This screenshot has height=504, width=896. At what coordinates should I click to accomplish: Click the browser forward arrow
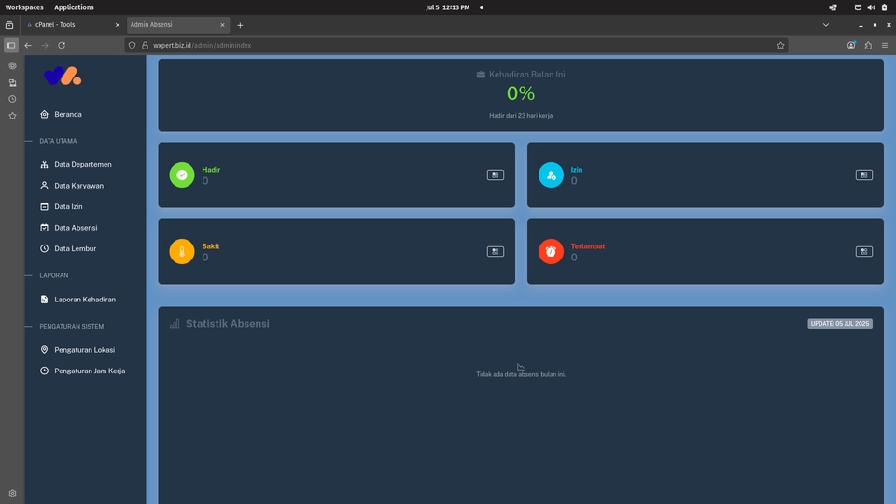(x=45, y=45)
